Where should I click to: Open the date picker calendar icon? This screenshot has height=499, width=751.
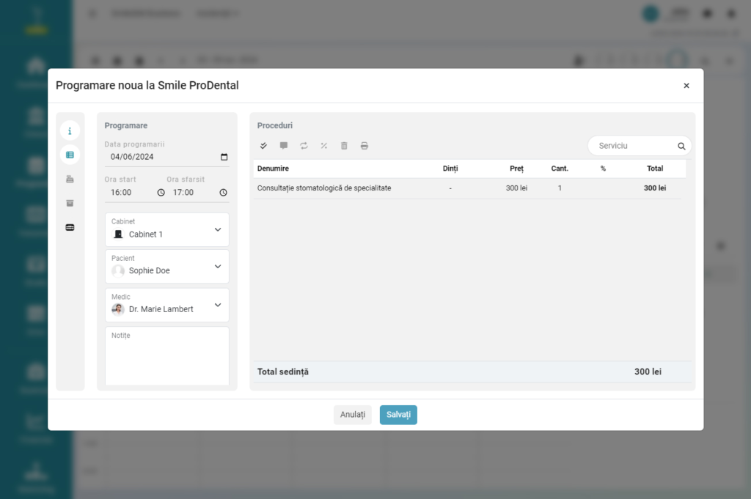point(224,157)
